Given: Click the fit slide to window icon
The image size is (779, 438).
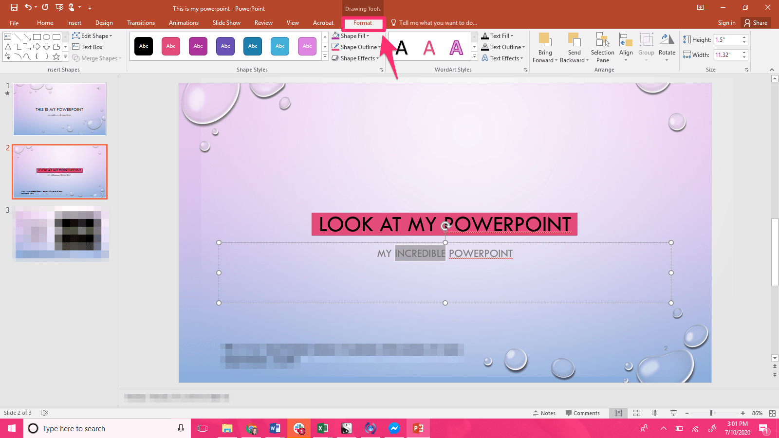Looking at the screenshot, I should pos(772,413).
